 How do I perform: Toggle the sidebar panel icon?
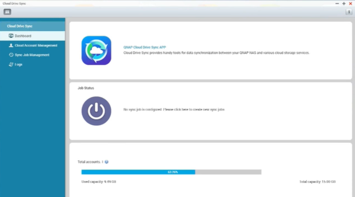tap(7, 12)
